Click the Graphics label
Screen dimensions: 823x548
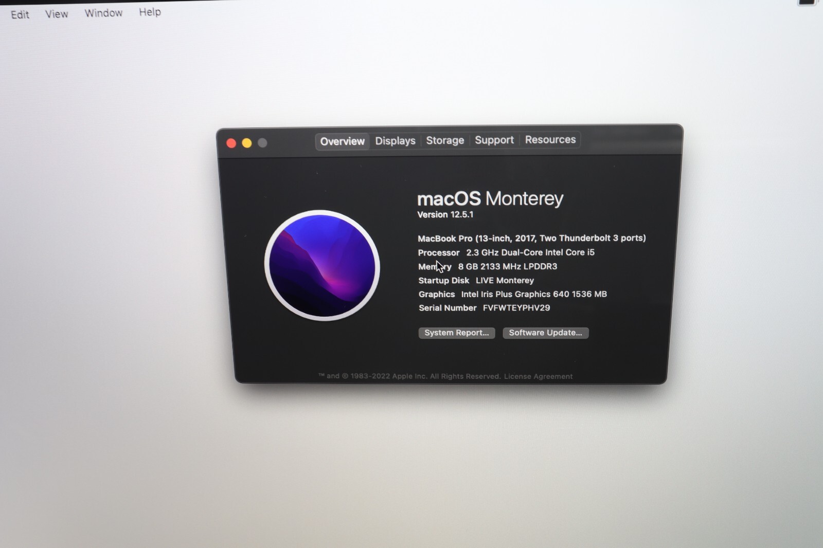[437, 294]
